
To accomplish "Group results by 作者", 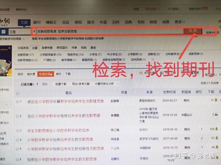I will coord(74,48).
